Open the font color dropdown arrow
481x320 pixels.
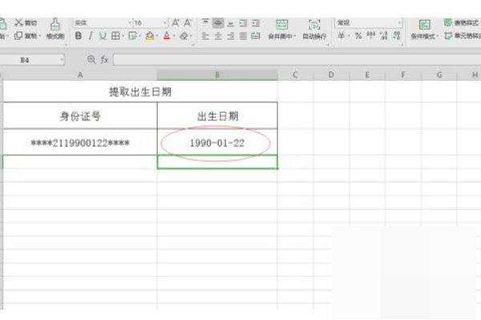[x=174, y=36]
